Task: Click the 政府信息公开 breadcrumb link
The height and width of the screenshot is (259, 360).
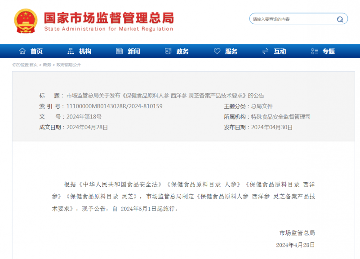Action: pos(69,65)
